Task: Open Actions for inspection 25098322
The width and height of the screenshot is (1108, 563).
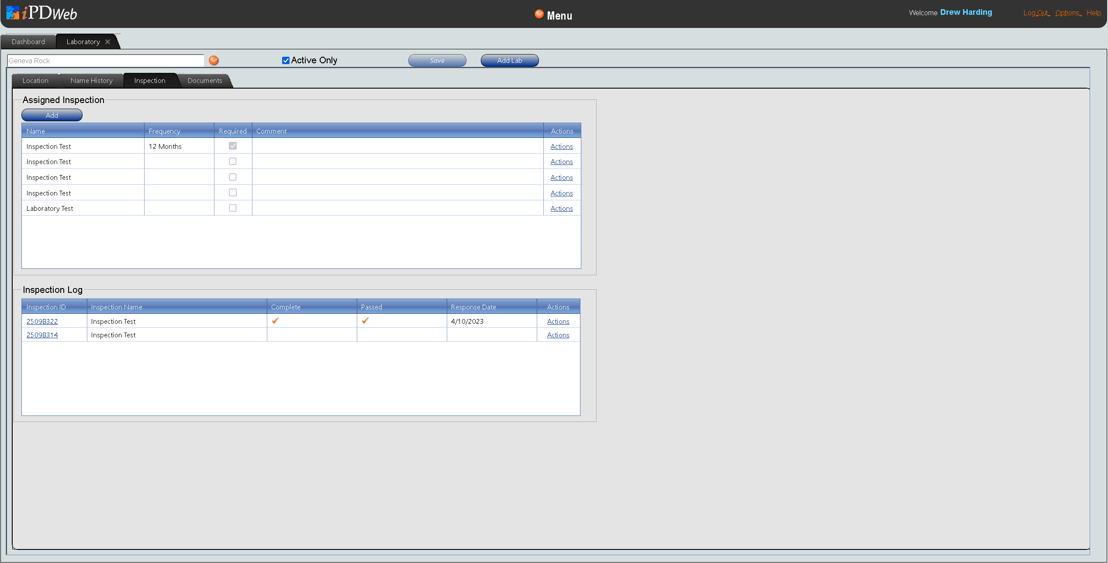Action: [x=558, y=322]
